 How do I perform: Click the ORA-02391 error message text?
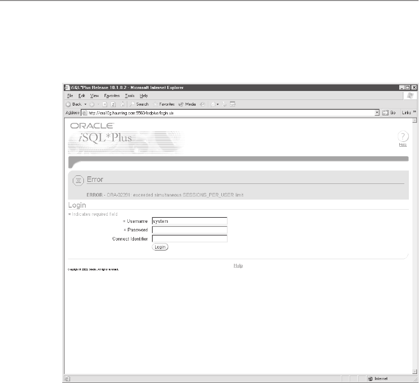165,195
